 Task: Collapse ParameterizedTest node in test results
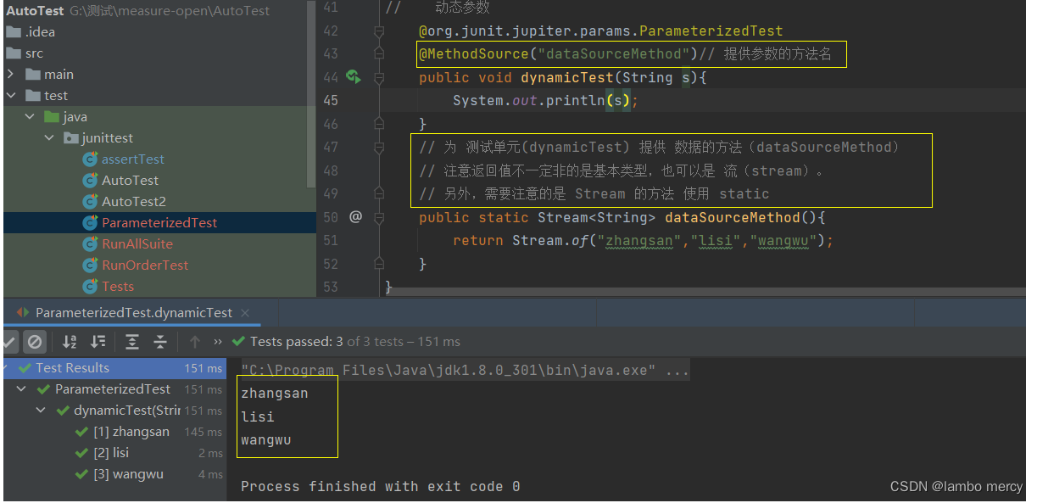[21, 389]
